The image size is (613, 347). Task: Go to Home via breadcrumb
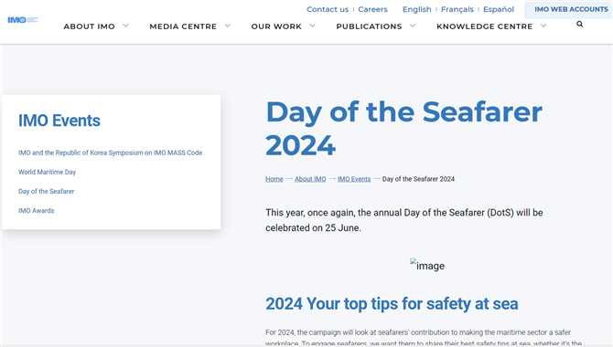click(x=274, y=179)
